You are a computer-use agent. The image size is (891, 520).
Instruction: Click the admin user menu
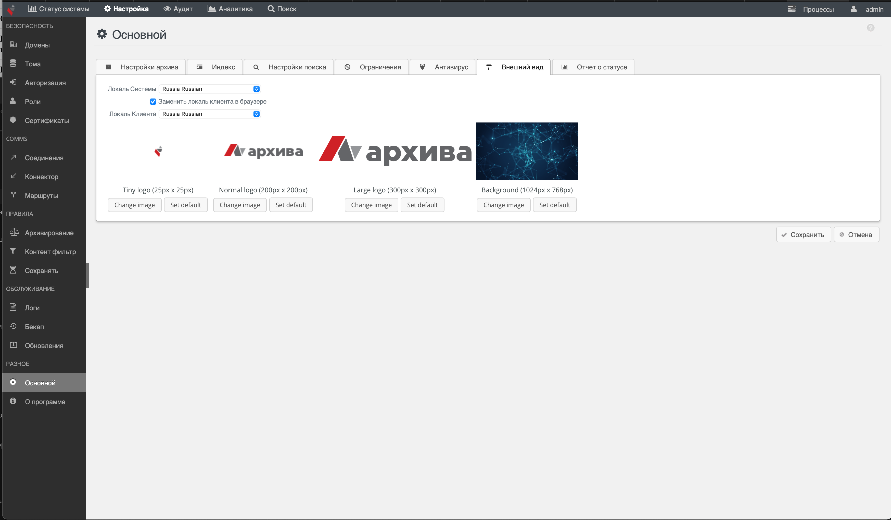[867, 9]
